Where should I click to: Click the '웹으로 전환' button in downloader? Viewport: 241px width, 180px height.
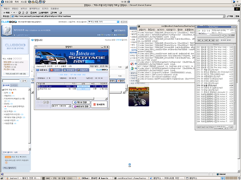81,102
